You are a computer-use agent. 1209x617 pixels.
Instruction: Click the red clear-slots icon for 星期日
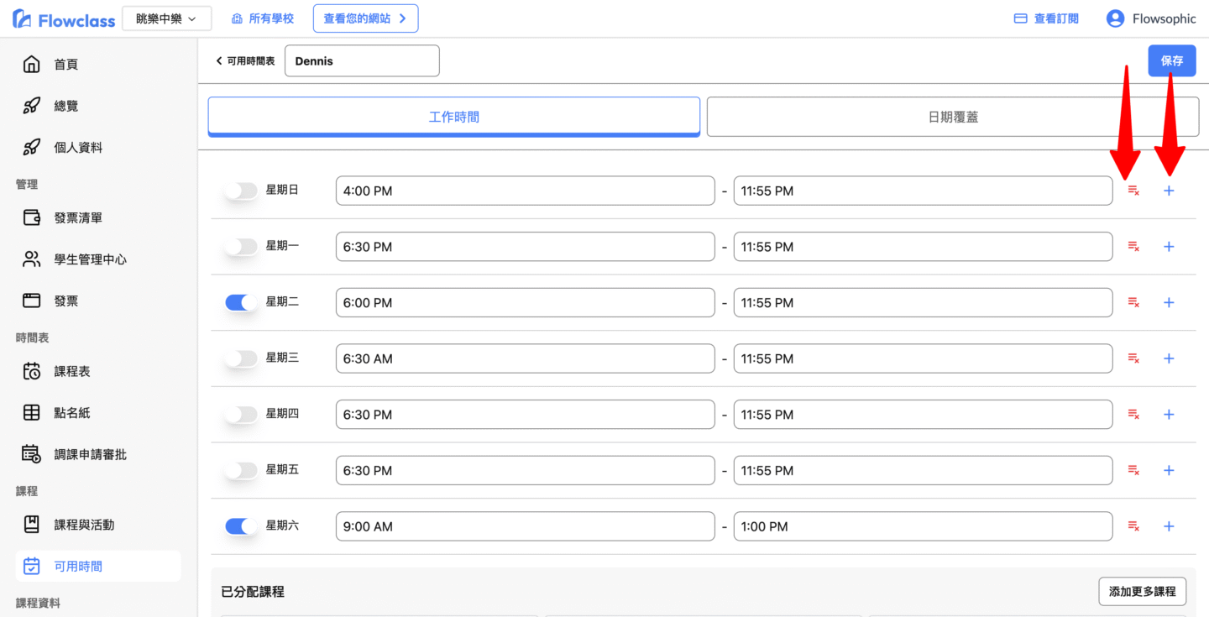click(1133, 191)
